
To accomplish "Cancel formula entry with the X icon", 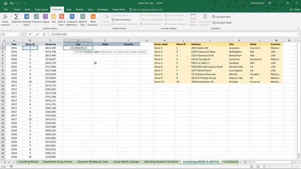I will [x=30, y=34].
